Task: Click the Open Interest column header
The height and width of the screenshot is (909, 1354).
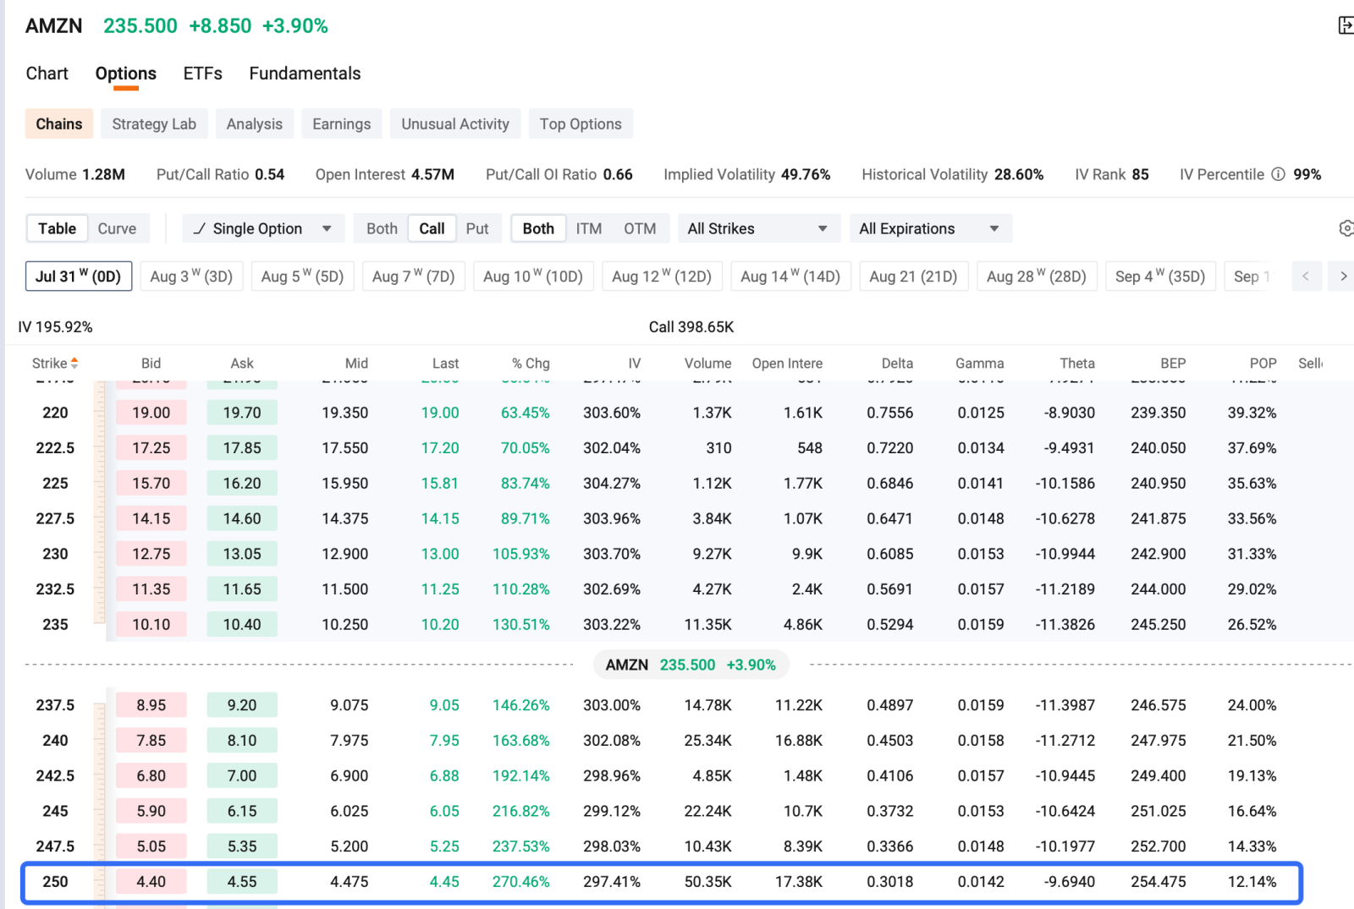Action: (787, 363)
